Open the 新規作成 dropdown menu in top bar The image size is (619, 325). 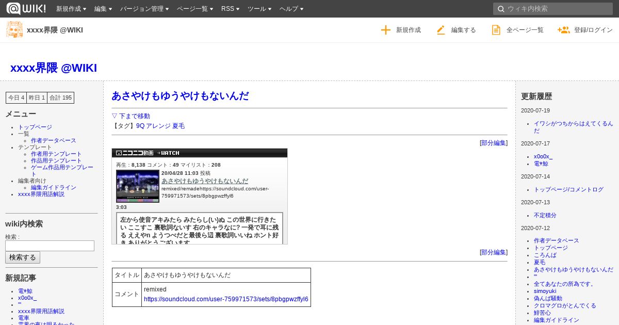coord(71,9)
